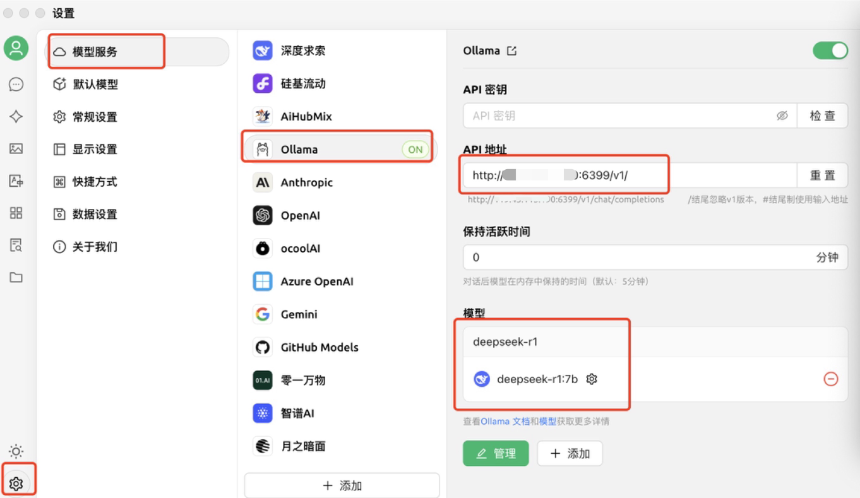The width and height of the screenshot is (860, 498).
Task: Select 默认模型 settings menu
Action: (x=138, y=85)
